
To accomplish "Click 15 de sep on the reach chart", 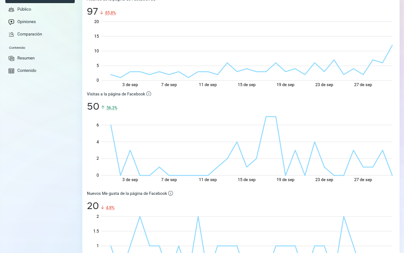I will 246,85.
